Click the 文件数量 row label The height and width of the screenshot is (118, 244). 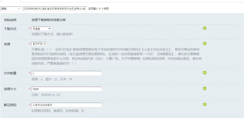pos(10,73)
